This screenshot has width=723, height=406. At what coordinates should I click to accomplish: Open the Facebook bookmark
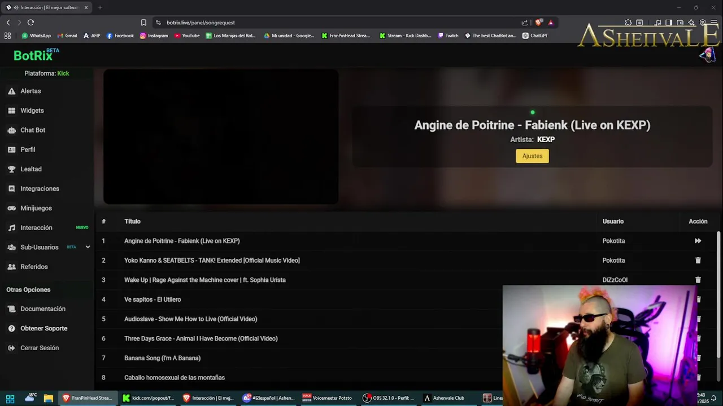click(x=120, y=36)
